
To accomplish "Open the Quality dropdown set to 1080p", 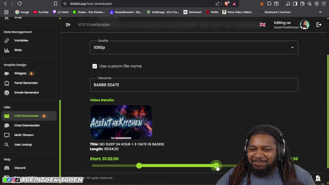I will (x=194, y=47).
